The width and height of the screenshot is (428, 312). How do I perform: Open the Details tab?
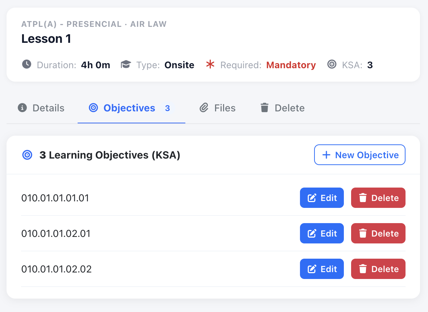[41, 108]
